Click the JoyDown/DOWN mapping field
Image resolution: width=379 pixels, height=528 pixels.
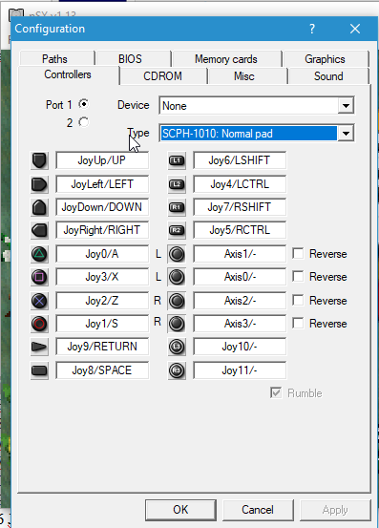(102, 207)
